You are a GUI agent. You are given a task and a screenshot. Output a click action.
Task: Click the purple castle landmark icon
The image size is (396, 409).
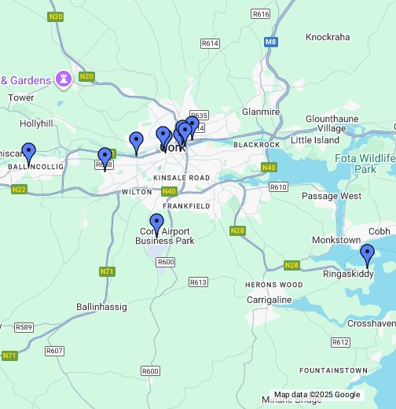point(64,79)
